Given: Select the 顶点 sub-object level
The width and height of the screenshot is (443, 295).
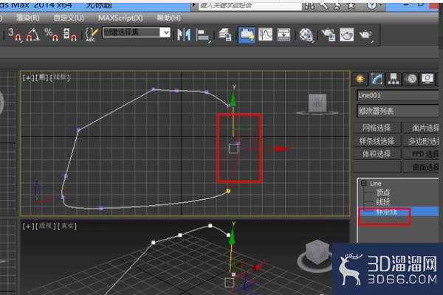Looking at the screenshot, I should click(383, 192).
